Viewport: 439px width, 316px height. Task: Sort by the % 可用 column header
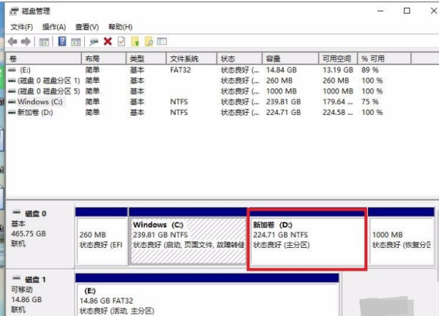[x=384, y=59]
